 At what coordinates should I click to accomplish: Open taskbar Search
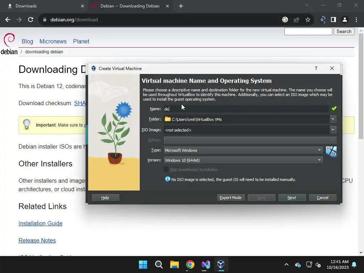pyautogui.click(x=159, y=264)
